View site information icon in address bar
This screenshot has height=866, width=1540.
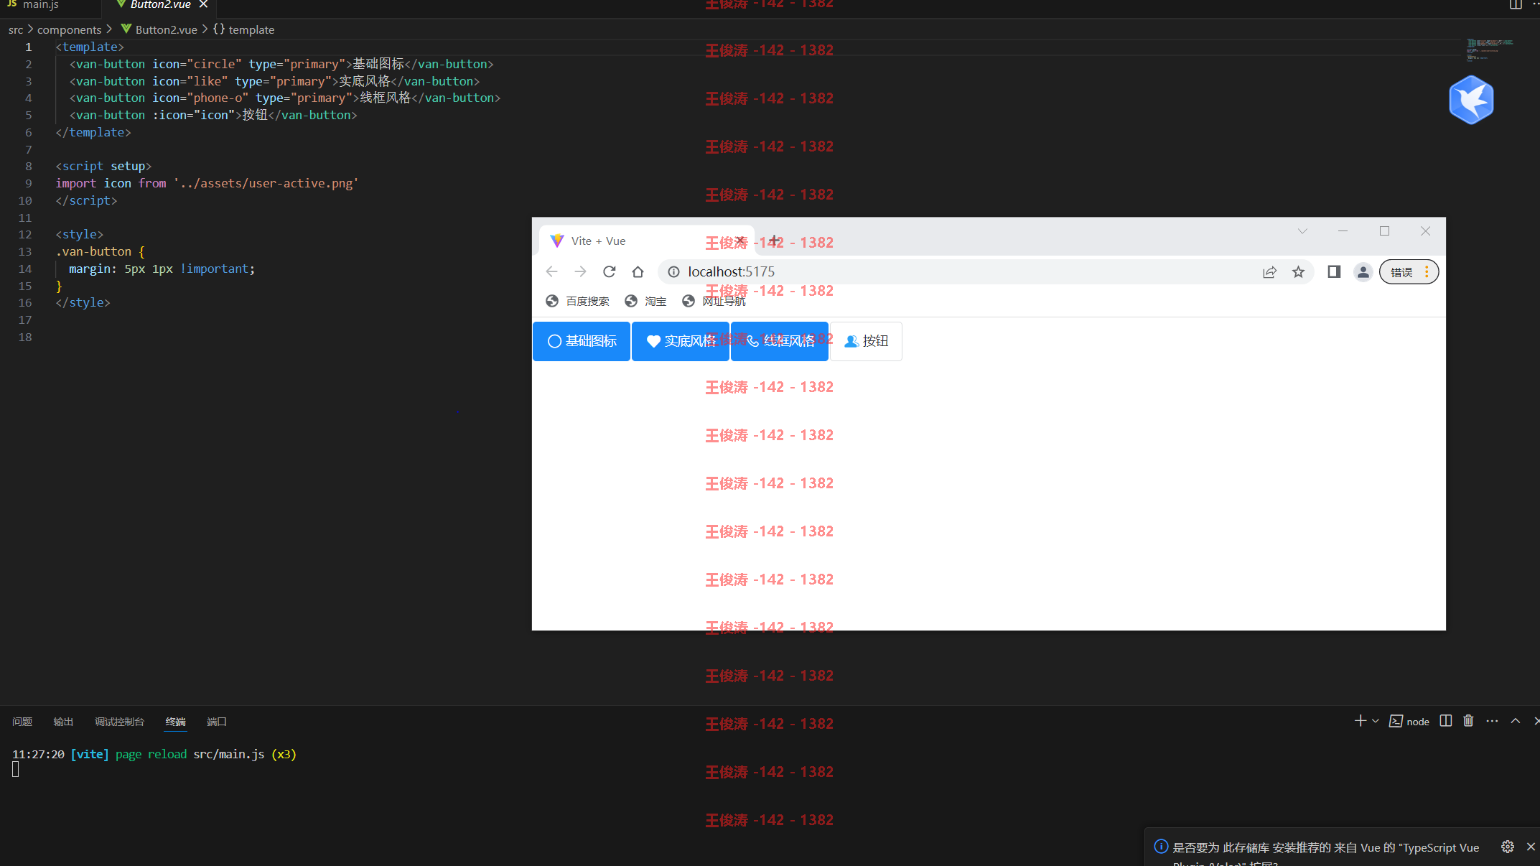(x=673, y=271)
